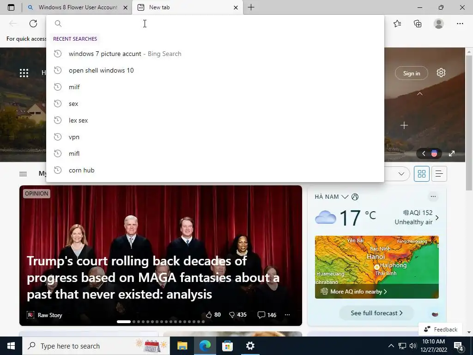
Task: Click the weather location globe icon
Action: pyautogui.click(x=355, y=197)
